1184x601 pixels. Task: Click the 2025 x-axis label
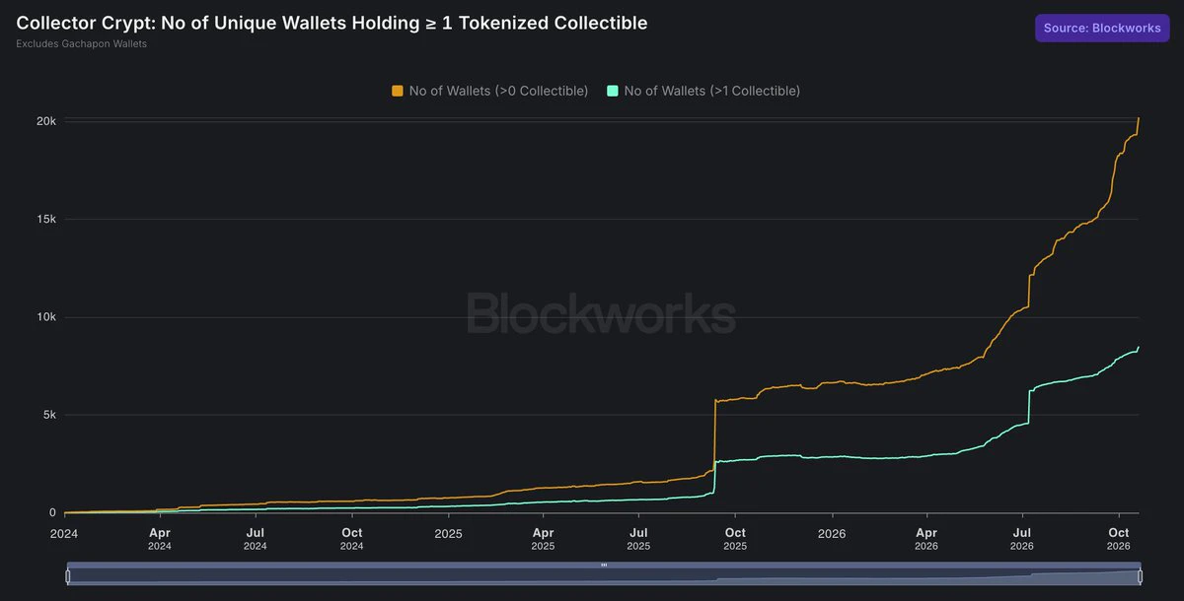[x=449, y=533]
